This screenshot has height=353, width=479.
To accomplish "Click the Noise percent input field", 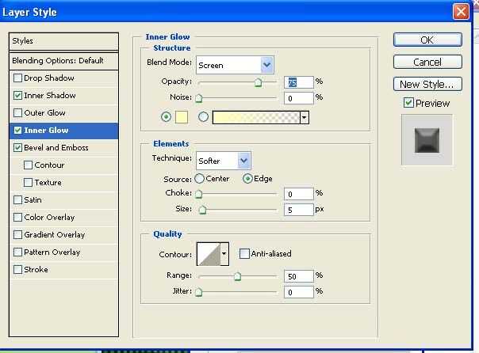I will point(298,98).
